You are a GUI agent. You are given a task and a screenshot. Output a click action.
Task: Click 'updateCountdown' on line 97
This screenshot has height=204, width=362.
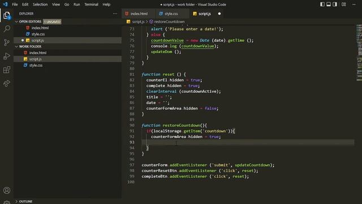pyautogui.click(x=252, y=165)
